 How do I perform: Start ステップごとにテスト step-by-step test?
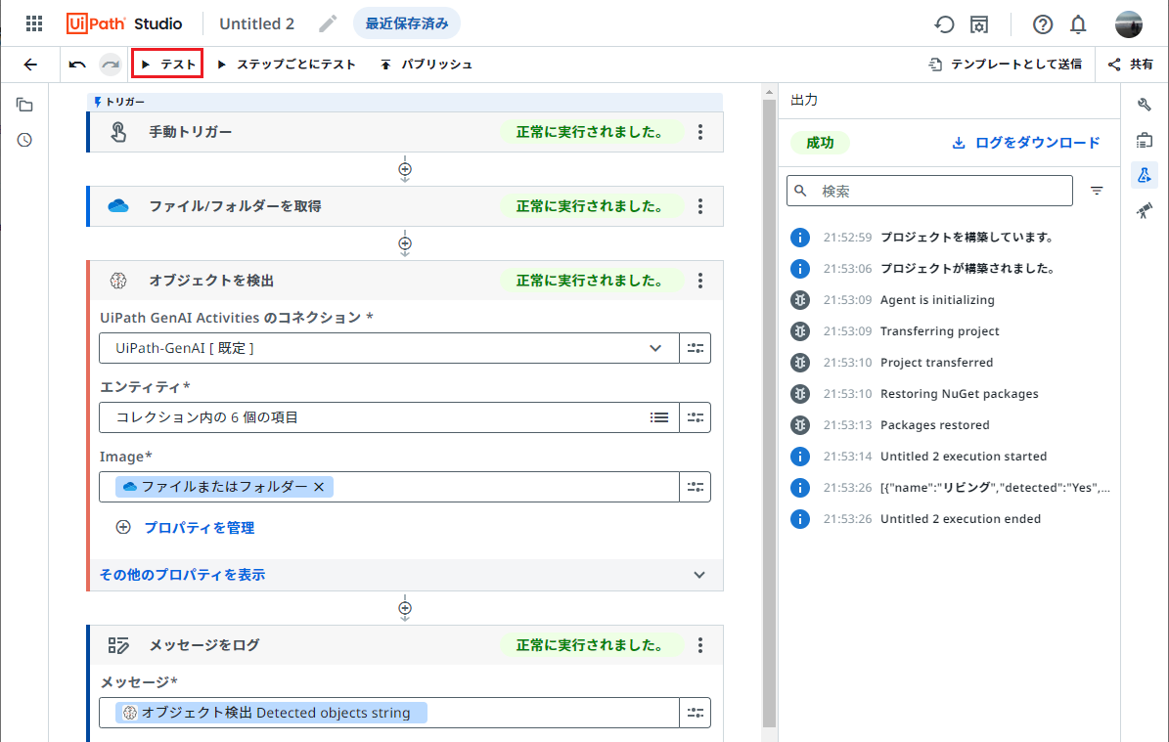click(287, 65)
